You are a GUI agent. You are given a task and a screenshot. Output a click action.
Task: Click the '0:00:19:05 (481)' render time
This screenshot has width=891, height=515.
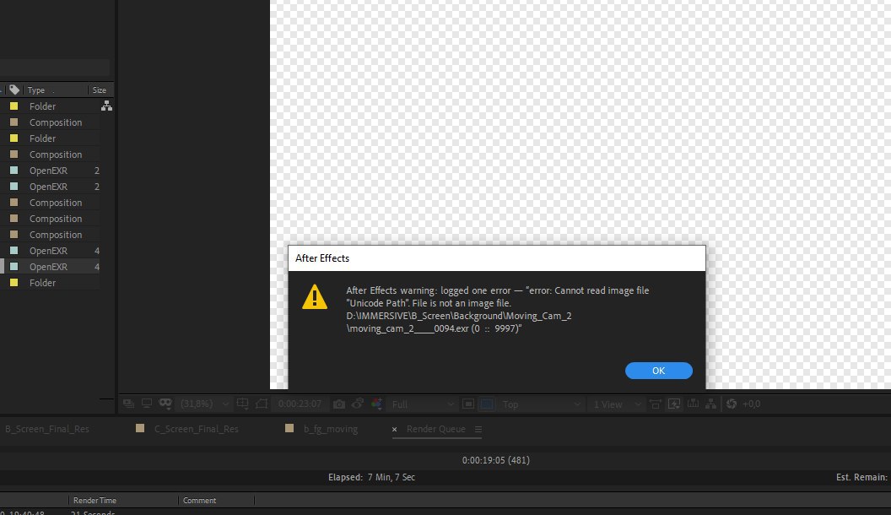pos(495,460)
